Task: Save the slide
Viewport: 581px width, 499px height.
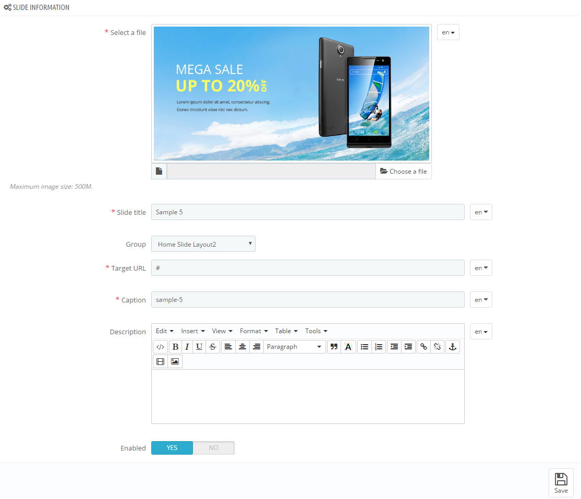Action: click(x=561, y=483)
